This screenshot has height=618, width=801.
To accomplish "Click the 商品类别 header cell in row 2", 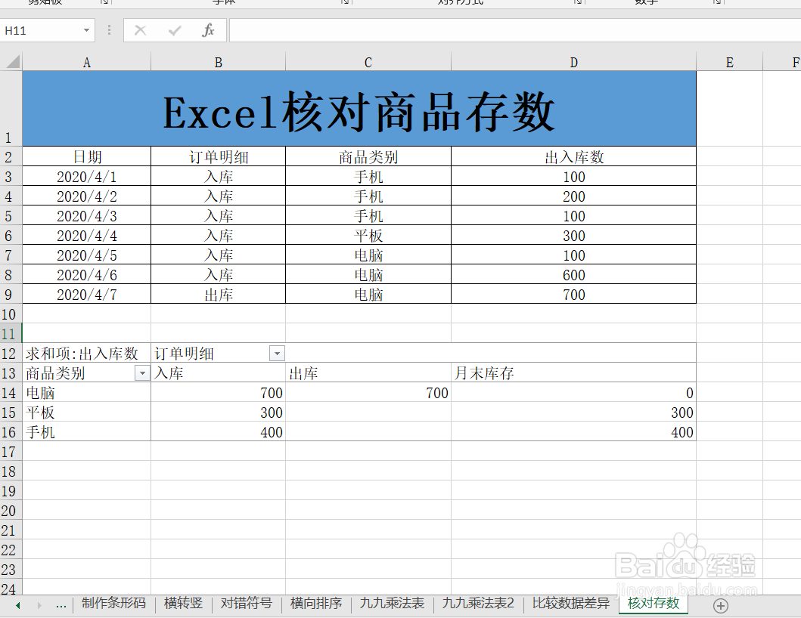I will [368, 156].
